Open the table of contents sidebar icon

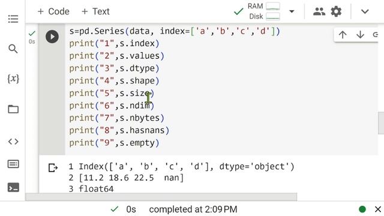tap(13, 19)
